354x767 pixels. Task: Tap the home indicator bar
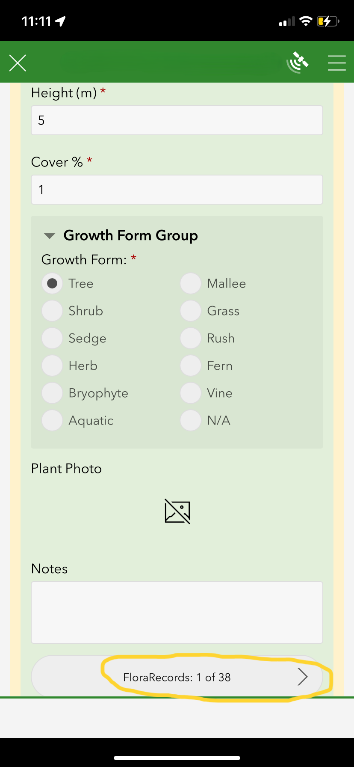tap(177, 758)
